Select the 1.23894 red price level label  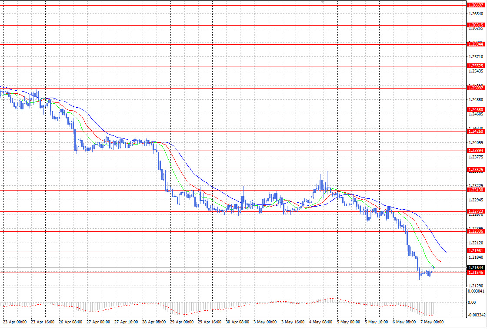point(476,151)
